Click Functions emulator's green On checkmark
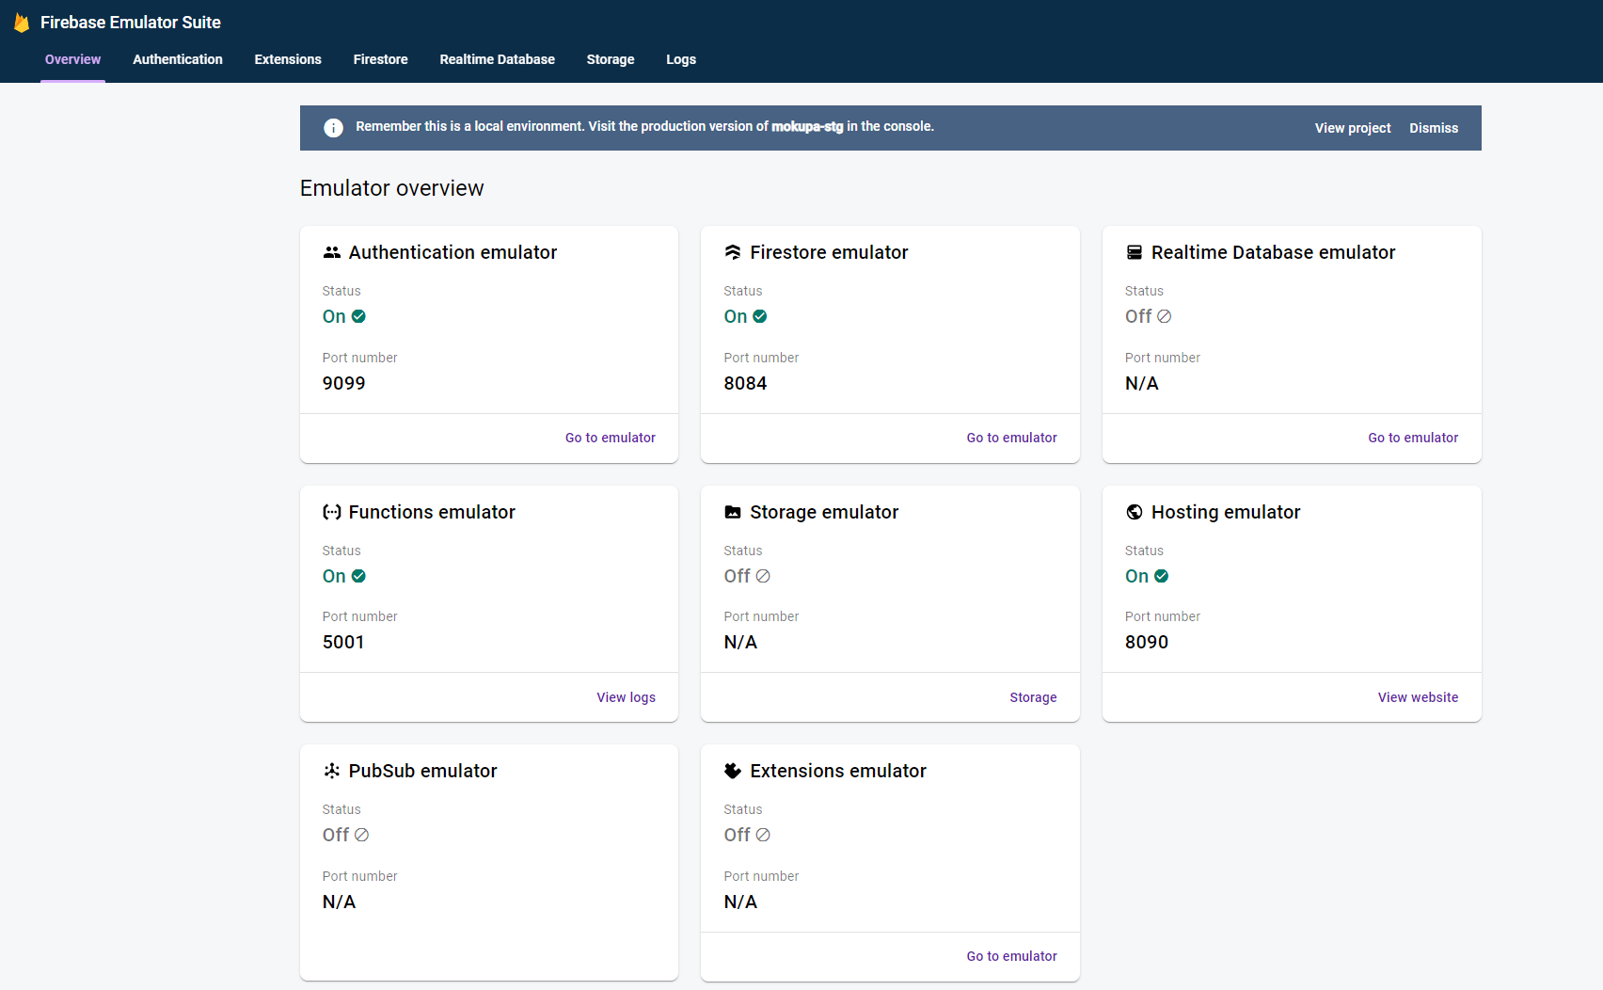The width and height of the screenshot is (1603, 990). pyautogui.click(x=358, y=576)
